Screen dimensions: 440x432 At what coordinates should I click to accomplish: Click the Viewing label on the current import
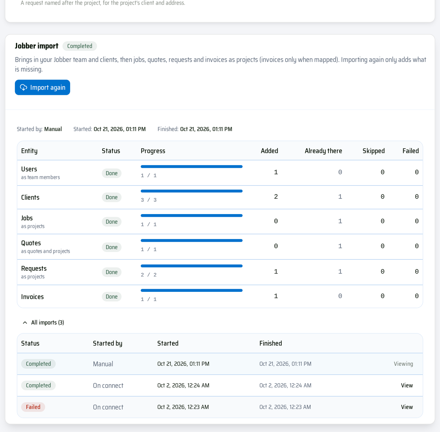tap(403, 364)
